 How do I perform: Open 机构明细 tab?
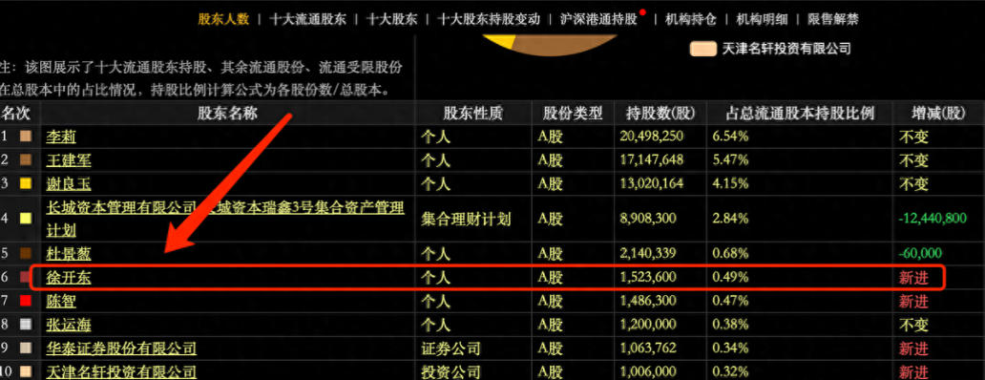[762, 19]
